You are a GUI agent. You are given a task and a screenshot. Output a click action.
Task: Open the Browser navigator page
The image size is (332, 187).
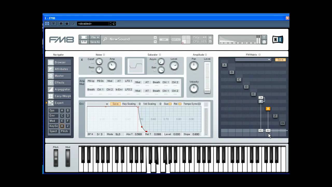click(x=59, y=62)
